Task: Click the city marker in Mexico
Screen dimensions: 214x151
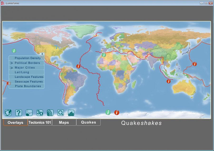Action: click(x=49, y=62)
